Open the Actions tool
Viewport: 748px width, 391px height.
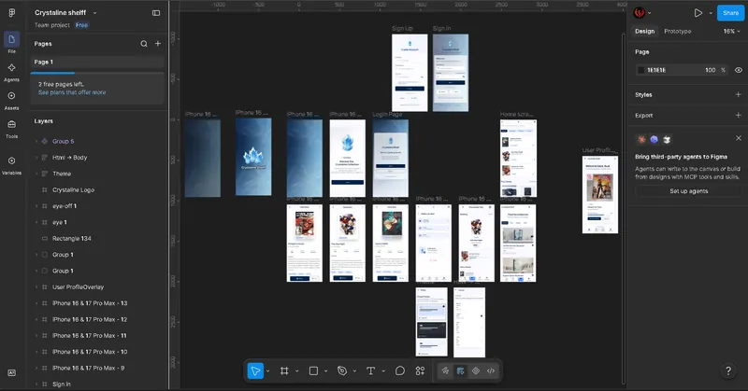(x=420, y=370)
